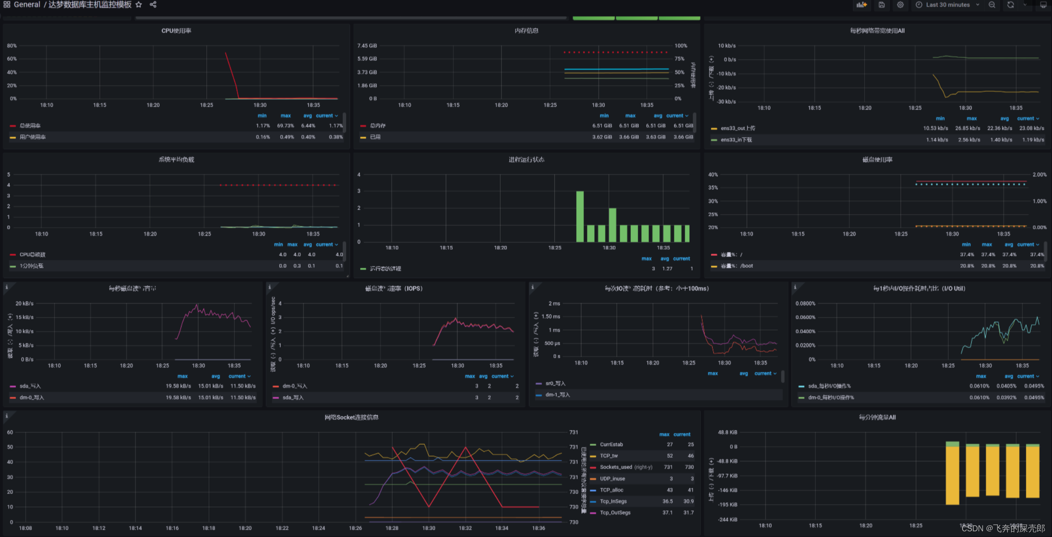Sort memory legend by current column
The image size is (1052, 537).
coord(677,116)
